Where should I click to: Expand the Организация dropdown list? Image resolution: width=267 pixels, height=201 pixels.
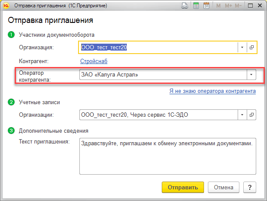tap(242, 47)
